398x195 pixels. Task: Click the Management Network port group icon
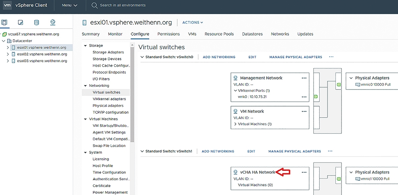(235, 78)
